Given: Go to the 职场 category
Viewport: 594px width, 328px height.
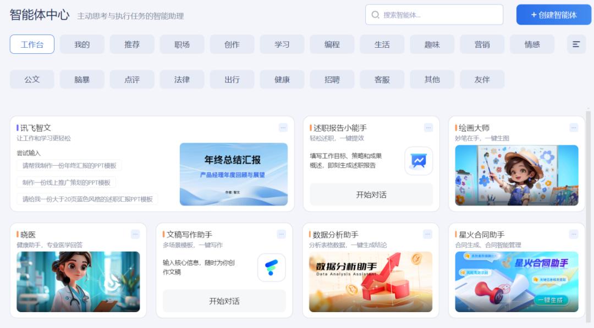Looking at the screenshot, I should click(x=182, y=44).
